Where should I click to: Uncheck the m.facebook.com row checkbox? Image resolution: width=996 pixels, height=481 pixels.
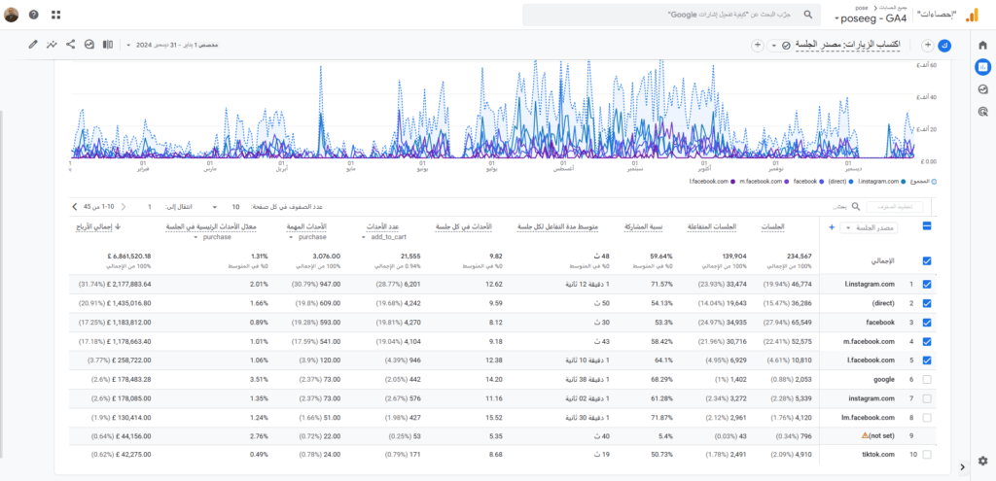point(927,341)
